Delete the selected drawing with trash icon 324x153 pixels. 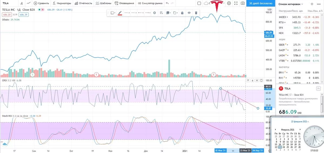point(196,13)
